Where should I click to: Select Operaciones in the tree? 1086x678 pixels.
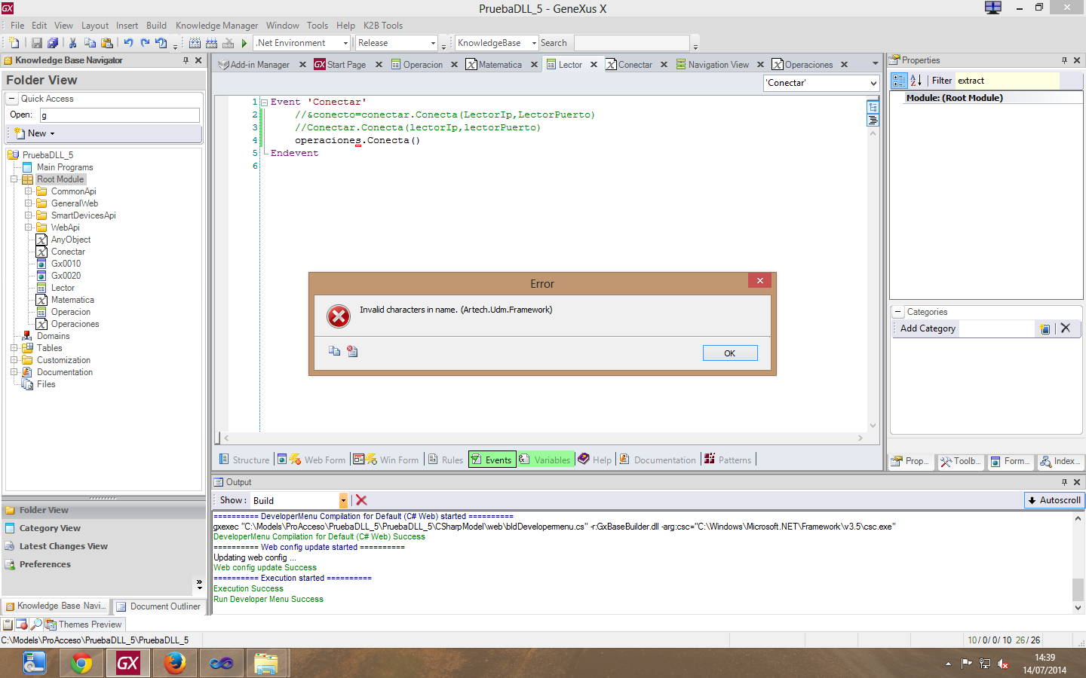75,324
